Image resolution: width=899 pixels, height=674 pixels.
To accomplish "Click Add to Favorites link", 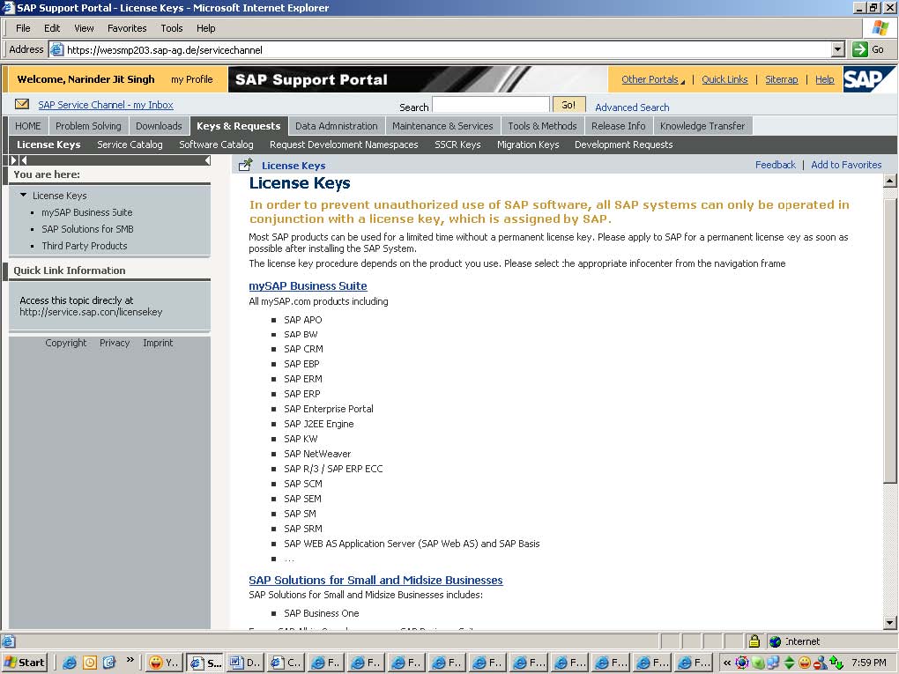I will (846, 165).
